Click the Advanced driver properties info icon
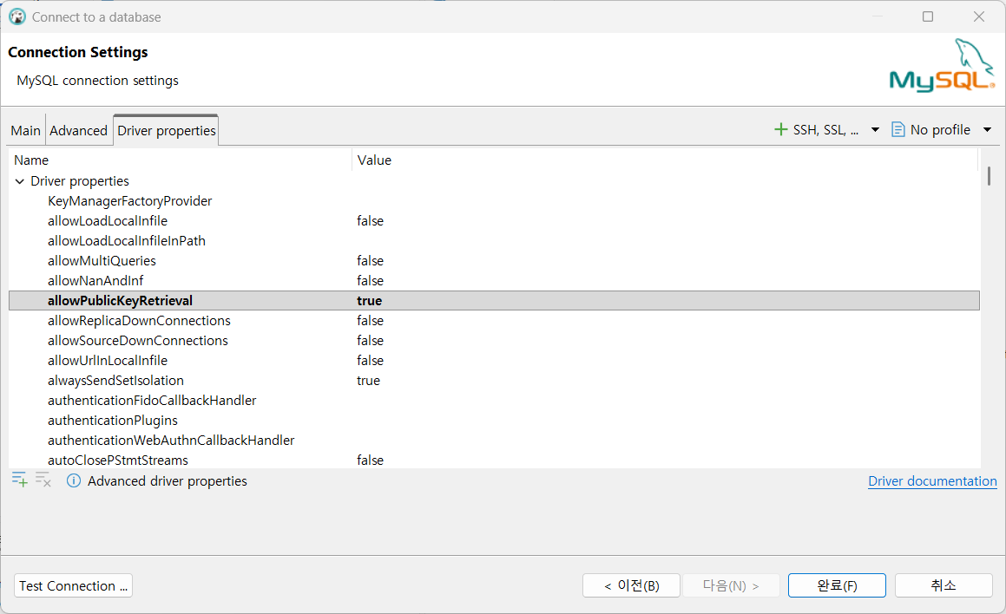This screenshot has width=1006, height=614. tap(74, 480)
